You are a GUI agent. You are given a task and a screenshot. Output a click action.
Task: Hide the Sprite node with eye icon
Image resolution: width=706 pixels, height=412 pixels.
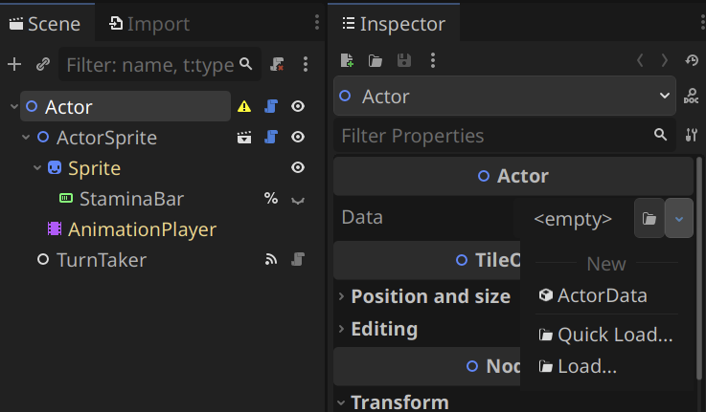pos(298,168)
